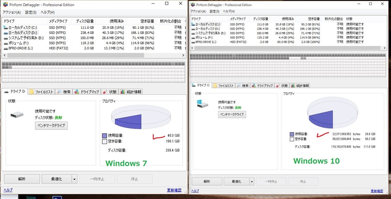Open the 統計情報 tab in right window
This screenshot has width=391, height=199.
pyautogui.click(x=300, y=86)
